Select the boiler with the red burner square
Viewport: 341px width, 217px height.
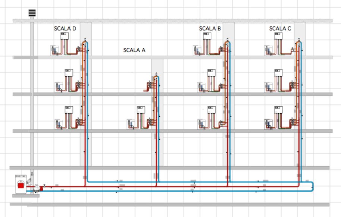tap(21, 184)
